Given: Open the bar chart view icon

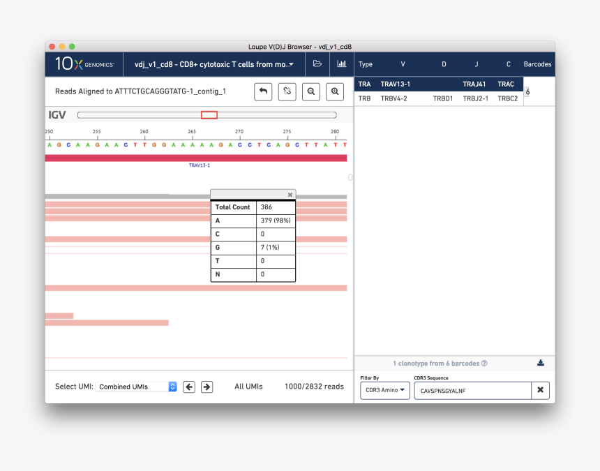Looking at the screenshot, I should (x=341, y=64).
